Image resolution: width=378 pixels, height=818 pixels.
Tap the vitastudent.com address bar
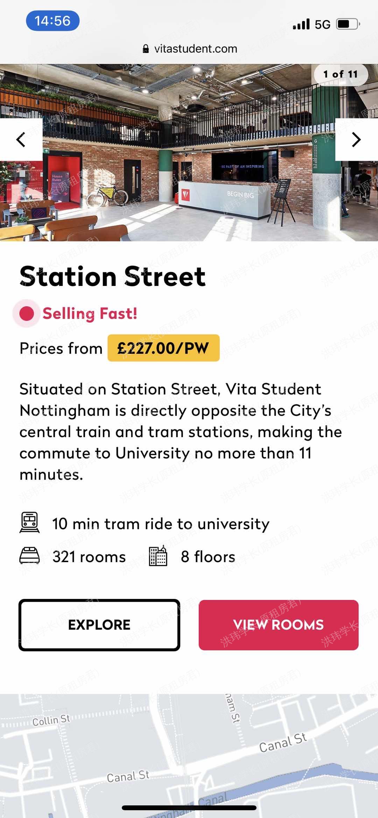[x=195, y=49]
